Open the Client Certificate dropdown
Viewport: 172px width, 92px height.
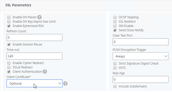[35, 83]
